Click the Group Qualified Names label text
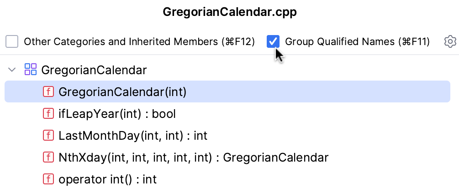This screenshot has height=193, width=459. pyautogui.click(x=357, y=42)
